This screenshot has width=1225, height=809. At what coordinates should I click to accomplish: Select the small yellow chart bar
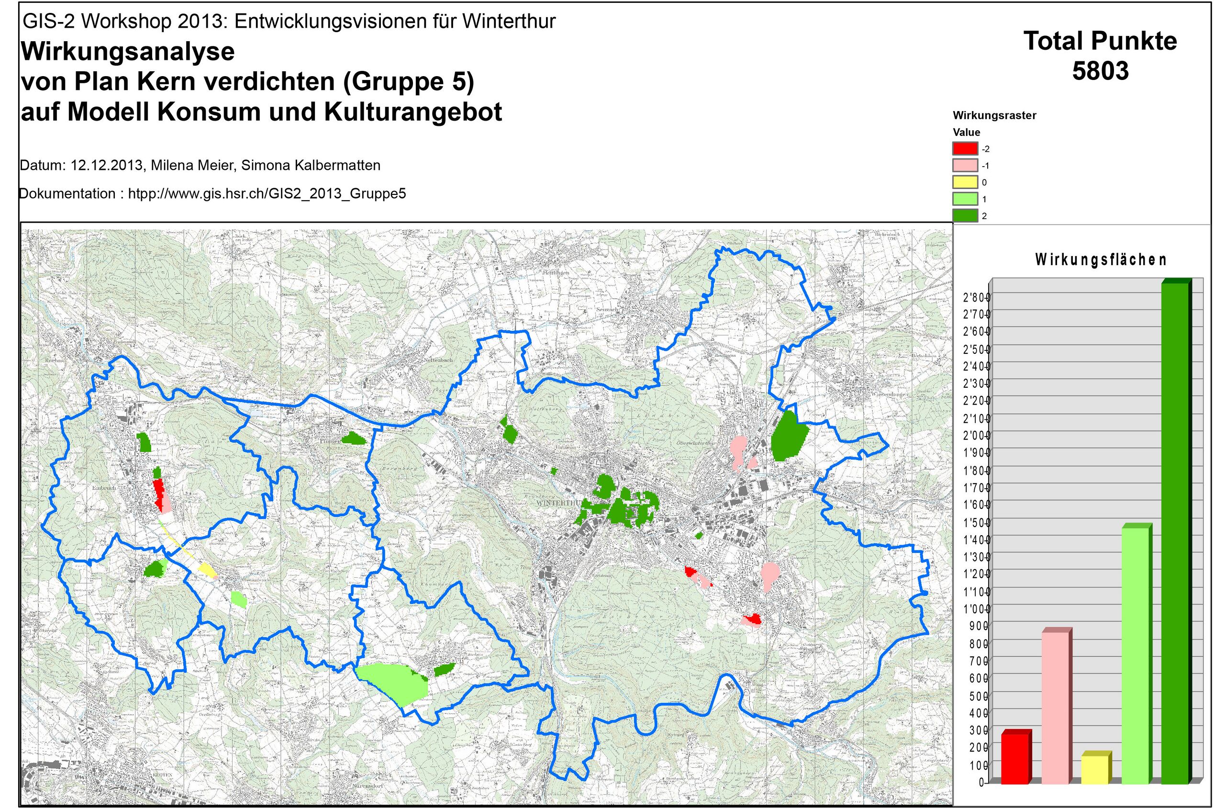1094,770
